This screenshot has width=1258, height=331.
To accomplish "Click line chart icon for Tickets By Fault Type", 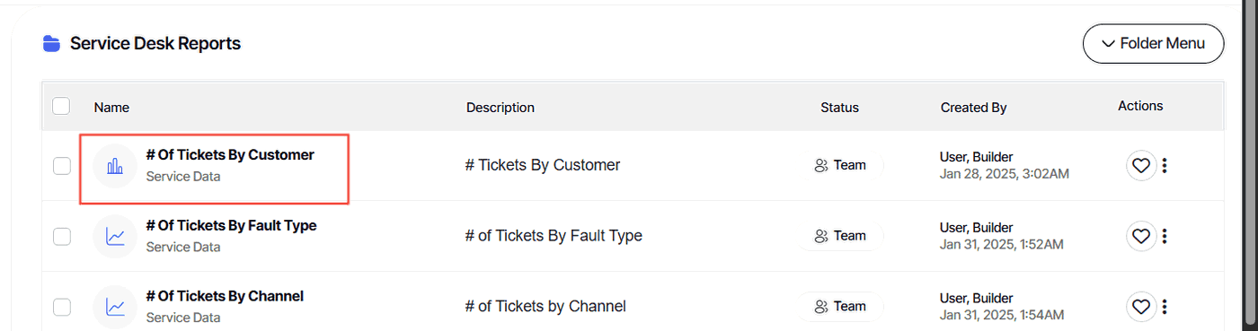I will (x=115, y=237).
